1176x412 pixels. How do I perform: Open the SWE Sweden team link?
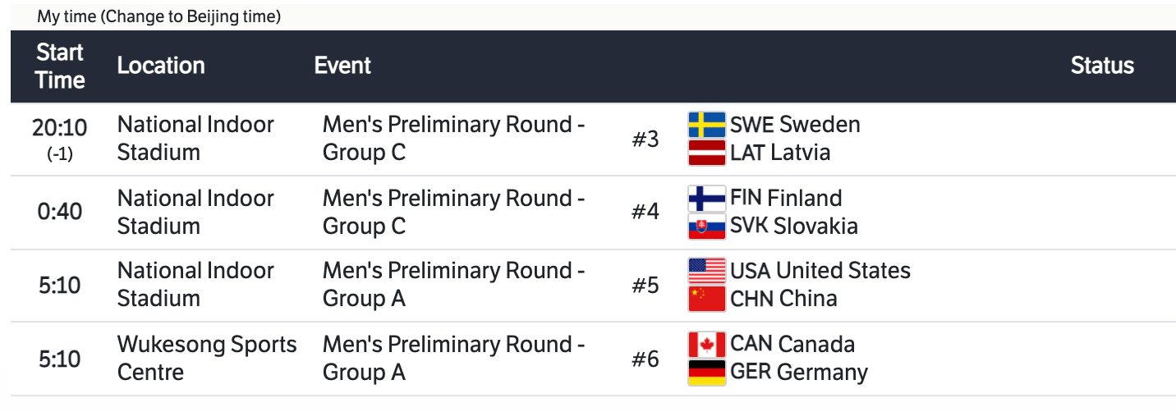click(795, 125)
